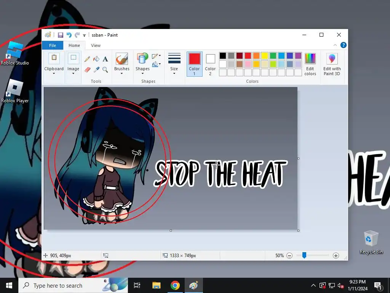Viewport: 390px width, 293px height.
Task: Select the Fill with color bucket tool
Action: pos(96,59)
